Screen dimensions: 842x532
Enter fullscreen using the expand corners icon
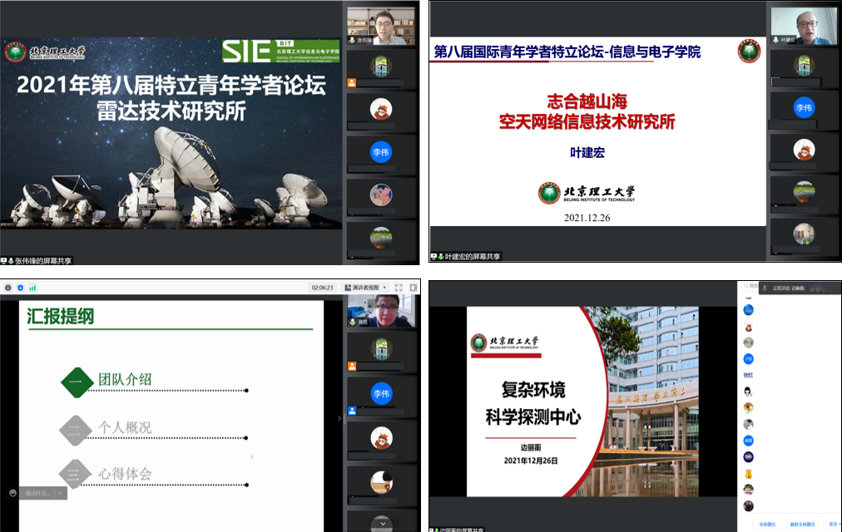(x=399, y=288)
